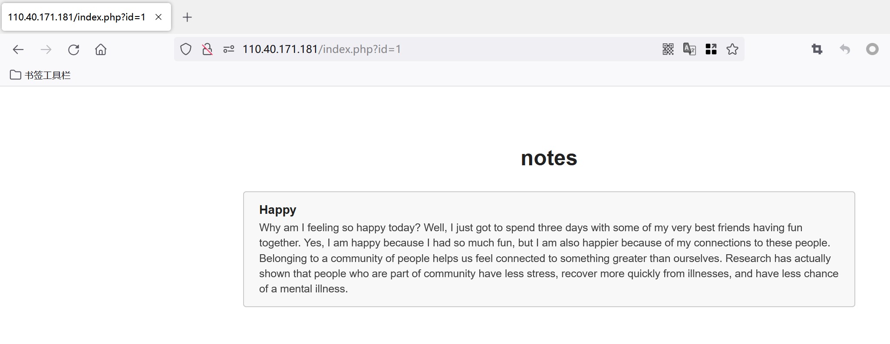This screenshot has height=344, width=890.
Task: Select the index.php?id=1 tab
Action: 76,17
